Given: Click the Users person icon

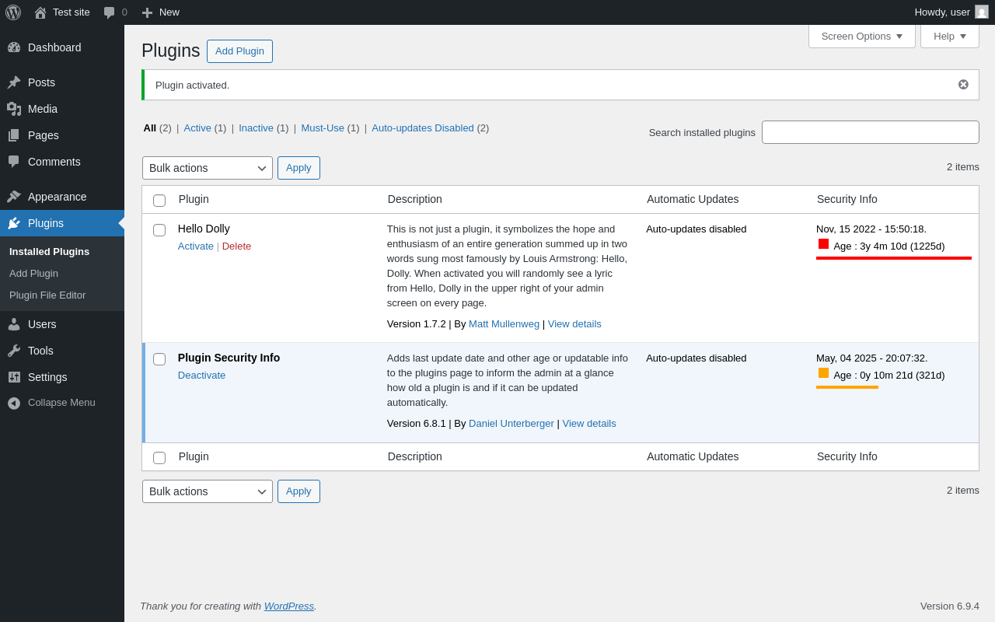Looking at the screenshot, I should click(14, 324).
